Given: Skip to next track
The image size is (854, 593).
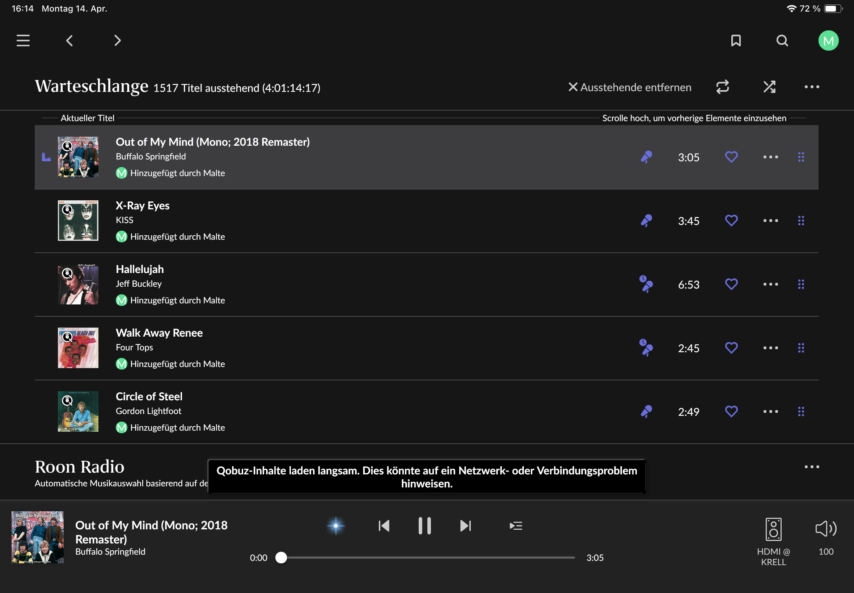Looking at the screenshot, I should pyautogui.click(x=465, y=526).
